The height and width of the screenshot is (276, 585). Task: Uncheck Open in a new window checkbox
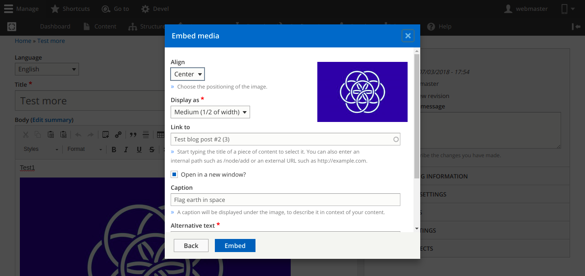click(174, 174)
